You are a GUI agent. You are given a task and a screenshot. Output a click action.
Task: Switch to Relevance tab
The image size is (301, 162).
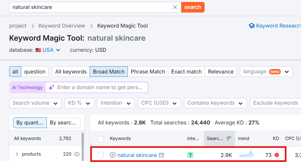pos(221,72)
